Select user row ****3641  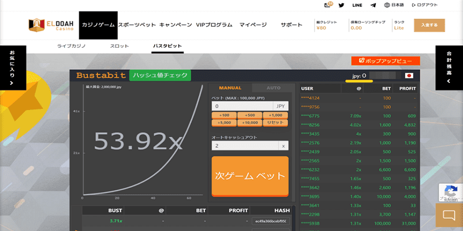[x=359, y=206]
